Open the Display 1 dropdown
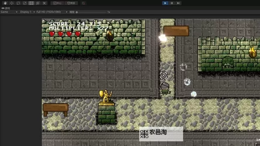Viewport: 260px width, 146px height. point(27,12)
